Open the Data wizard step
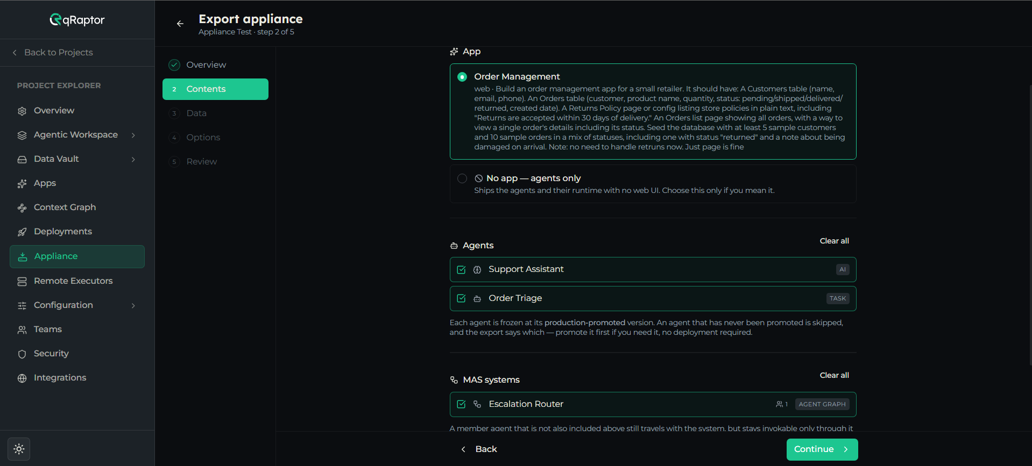Viewport: 1032px width, 466px height. (215, 113)
